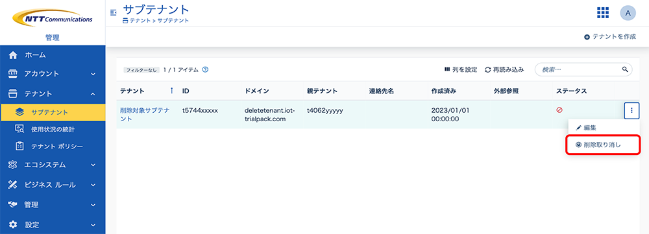Open the user avatar menu
Viewport: 649px width, 234px height.
(x=628, y=13)
